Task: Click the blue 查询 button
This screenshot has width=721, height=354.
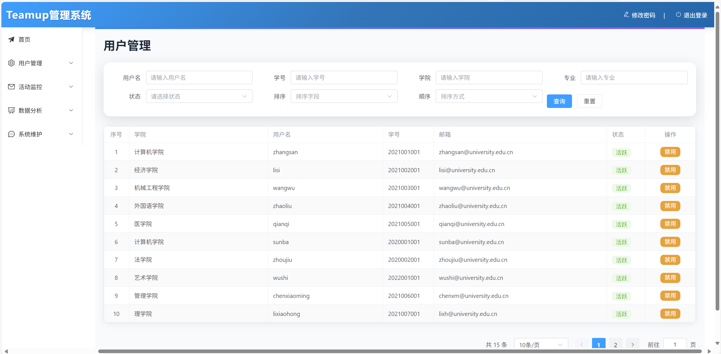Action: (x=559, y=101)
